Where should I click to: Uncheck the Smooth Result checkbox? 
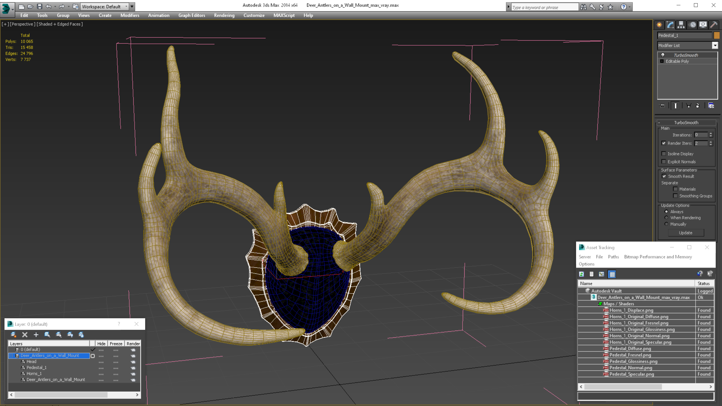coord(664,176)
